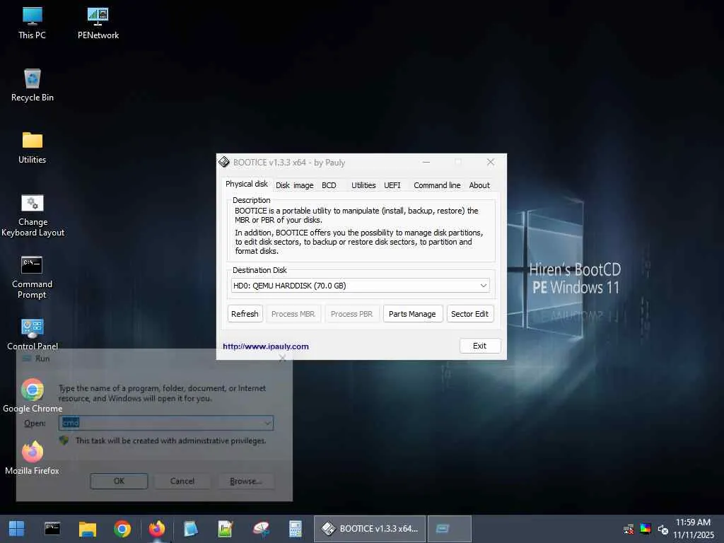Image resolution: width=724 pixels, height=543 pixels.
Task: Click the muted volume tray icon
Action: [663, 529]
